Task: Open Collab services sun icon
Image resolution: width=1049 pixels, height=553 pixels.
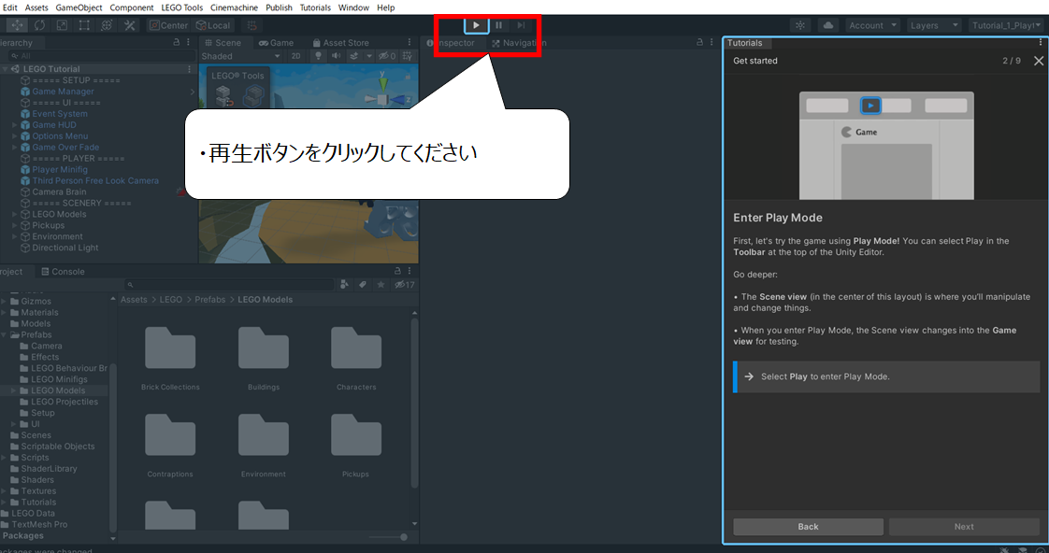Action: [800, 25]
